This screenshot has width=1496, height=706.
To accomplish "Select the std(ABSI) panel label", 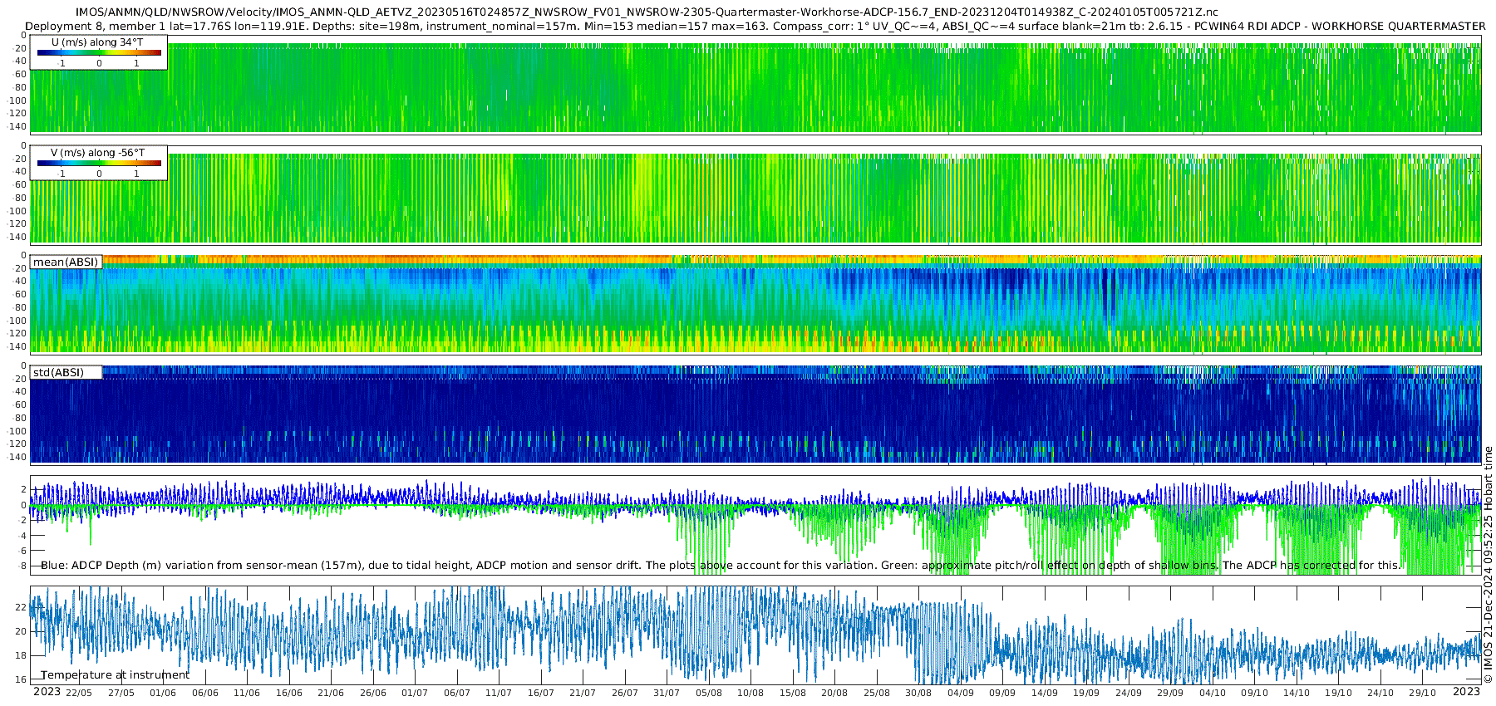I will pyautogui.click(x=66, y=372).
